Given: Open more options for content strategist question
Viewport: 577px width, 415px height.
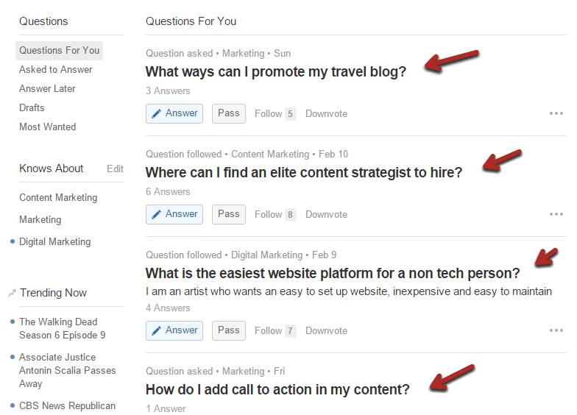Looking at the screenshot, I should 556,214.
